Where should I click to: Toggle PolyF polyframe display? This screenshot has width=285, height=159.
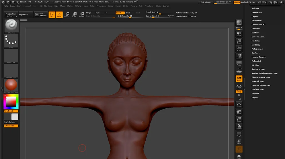(239, 134)
